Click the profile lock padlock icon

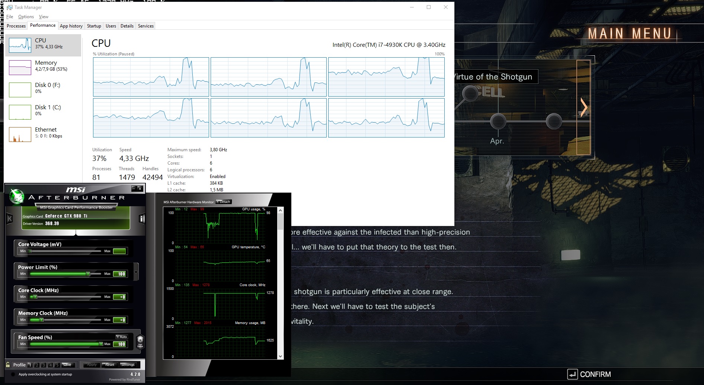click(8, 365)
